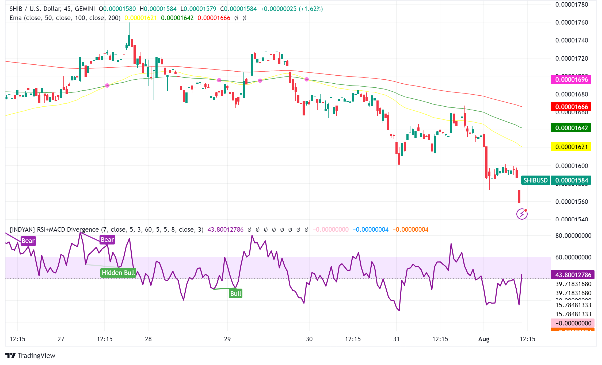
Task: Select the second Bear divergence label near 12:15
Action: (x=107, y=240)
